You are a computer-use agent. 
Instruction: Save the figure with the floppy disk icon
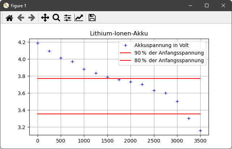[x=92, y=18]
